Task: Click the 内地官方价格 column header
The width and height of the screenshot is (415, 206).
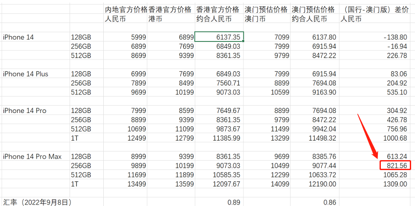Action: (126, 10)
